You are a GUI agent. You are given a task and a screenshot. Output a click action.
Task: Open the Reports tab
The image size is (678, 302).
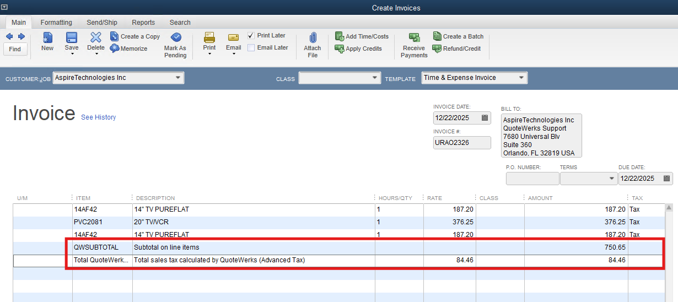pyautogui.click(x=143, y=23)
